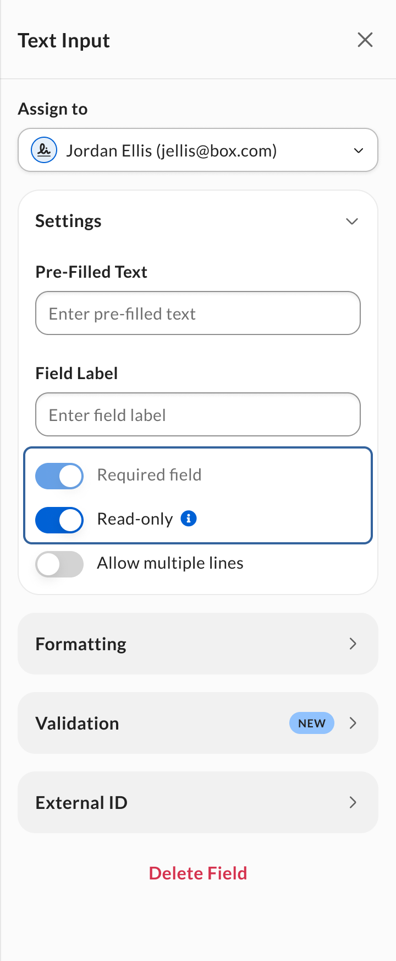
Task: Click the External ID chevron icon
Action: pos(353,802)
